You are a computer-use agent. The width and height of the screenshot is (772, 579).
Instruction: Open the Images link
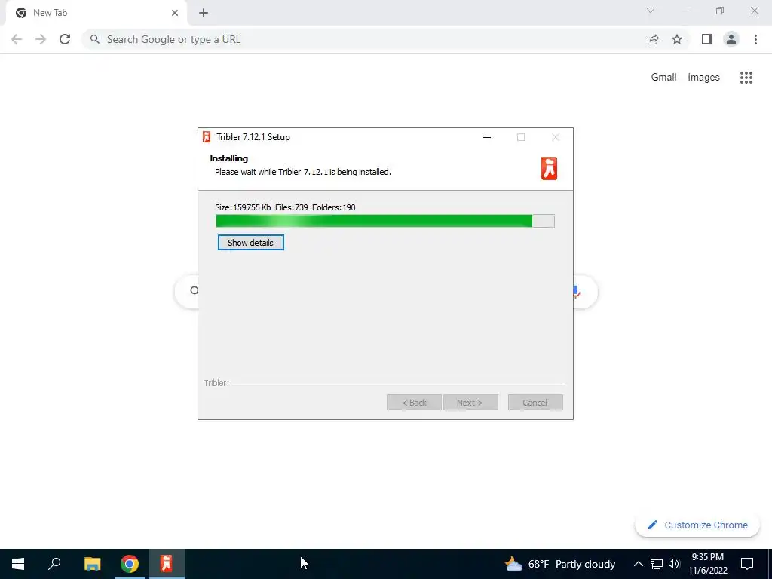pos(703,78)
